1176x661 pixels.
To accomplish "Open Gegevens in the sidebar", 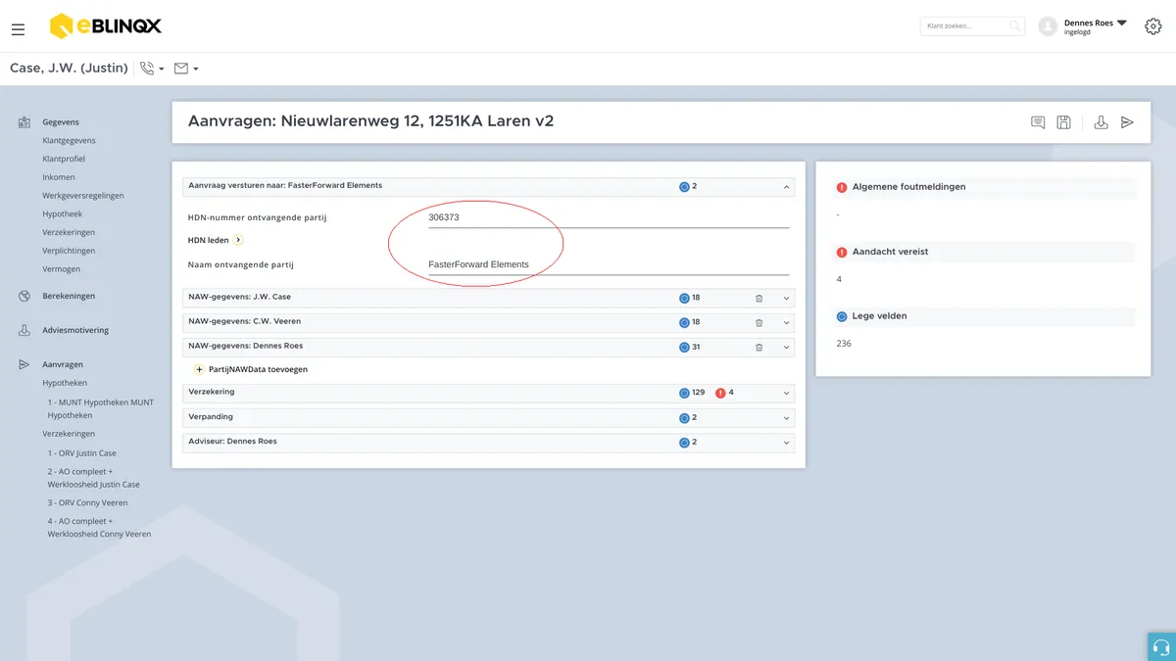I will pos(61,122).
